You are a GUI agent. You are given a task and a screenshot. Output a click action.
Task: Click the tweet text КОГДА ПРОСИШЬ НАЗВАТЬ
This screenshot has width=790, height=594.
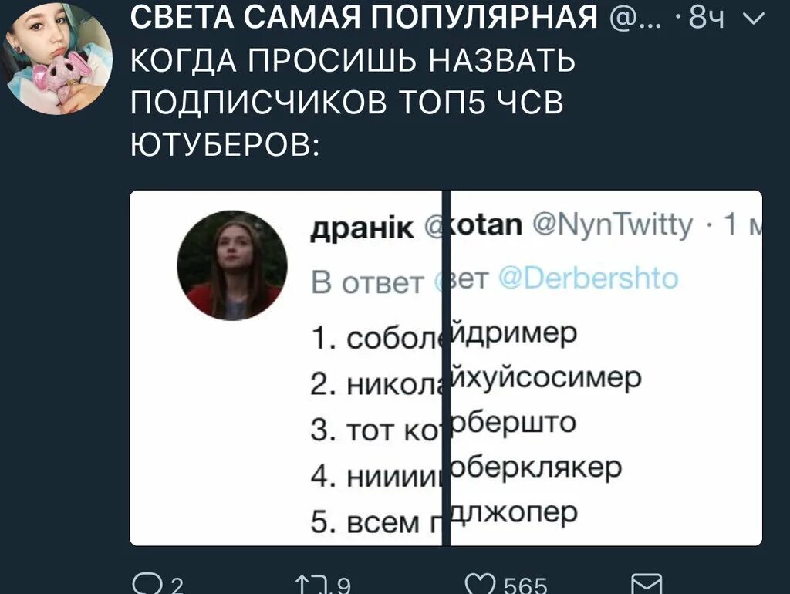tap(353, 61)
